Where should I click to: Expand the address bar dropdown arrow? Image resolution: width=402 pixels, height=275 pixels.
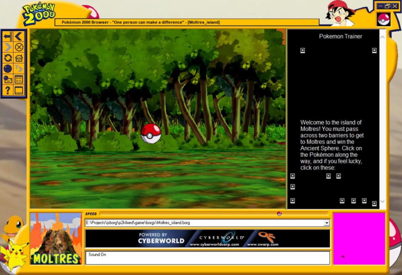[326, 223]
